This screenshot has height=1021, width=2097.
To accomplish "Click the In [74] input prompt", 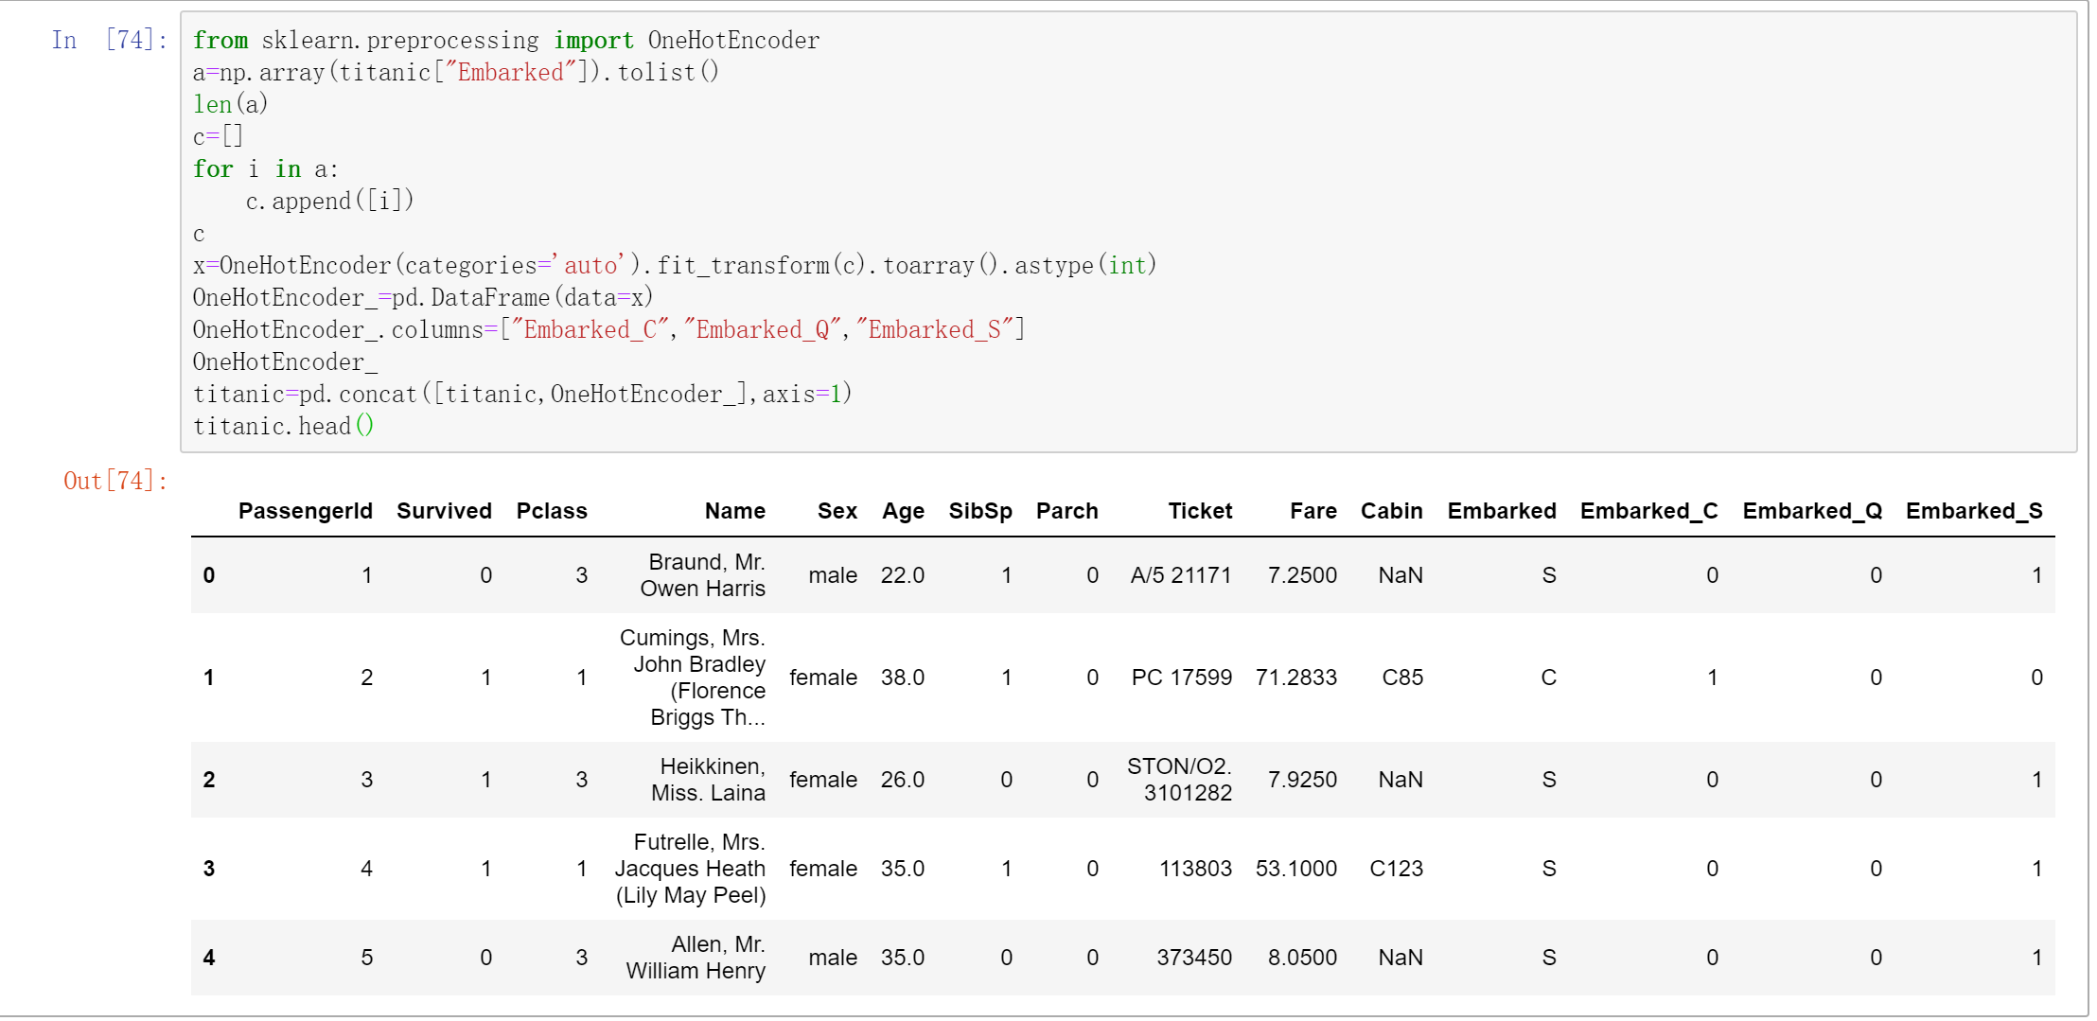I will click(109, 40).
